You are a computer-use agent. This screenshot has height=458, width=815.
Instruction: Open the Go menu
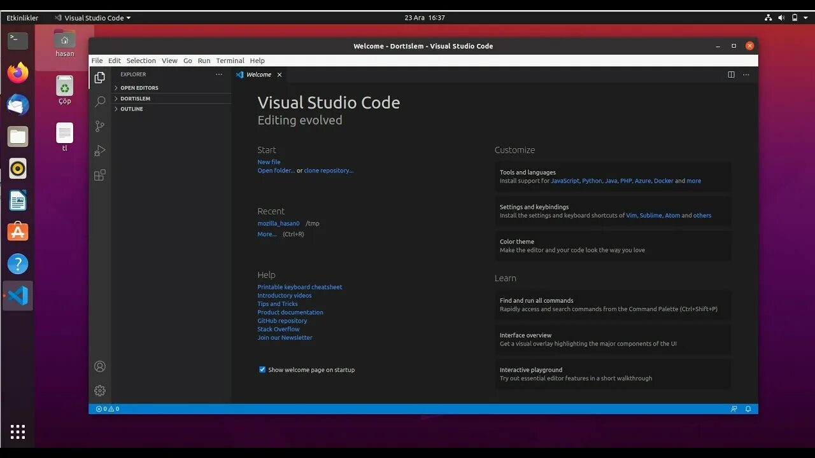point(188,60)
